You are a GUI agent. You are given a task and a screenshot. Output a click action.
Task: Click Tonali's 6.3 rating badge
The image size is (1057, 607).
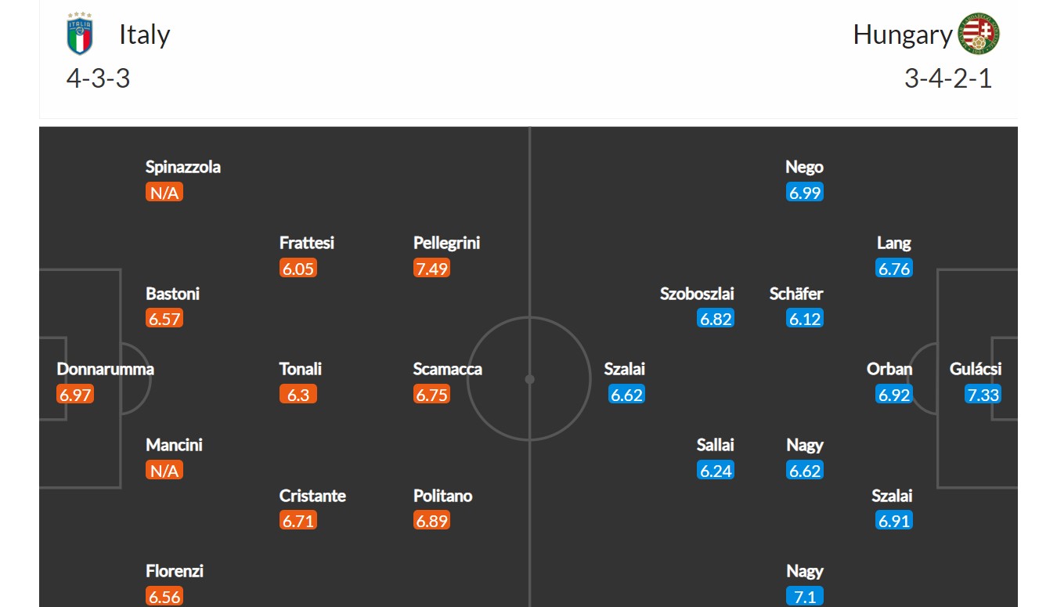tap(298, 395)
